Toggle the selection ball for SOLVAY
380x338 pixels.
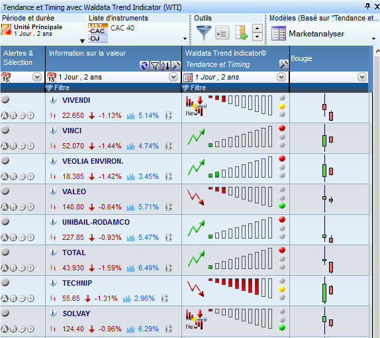pyautogui.click(x=5, y=313)
